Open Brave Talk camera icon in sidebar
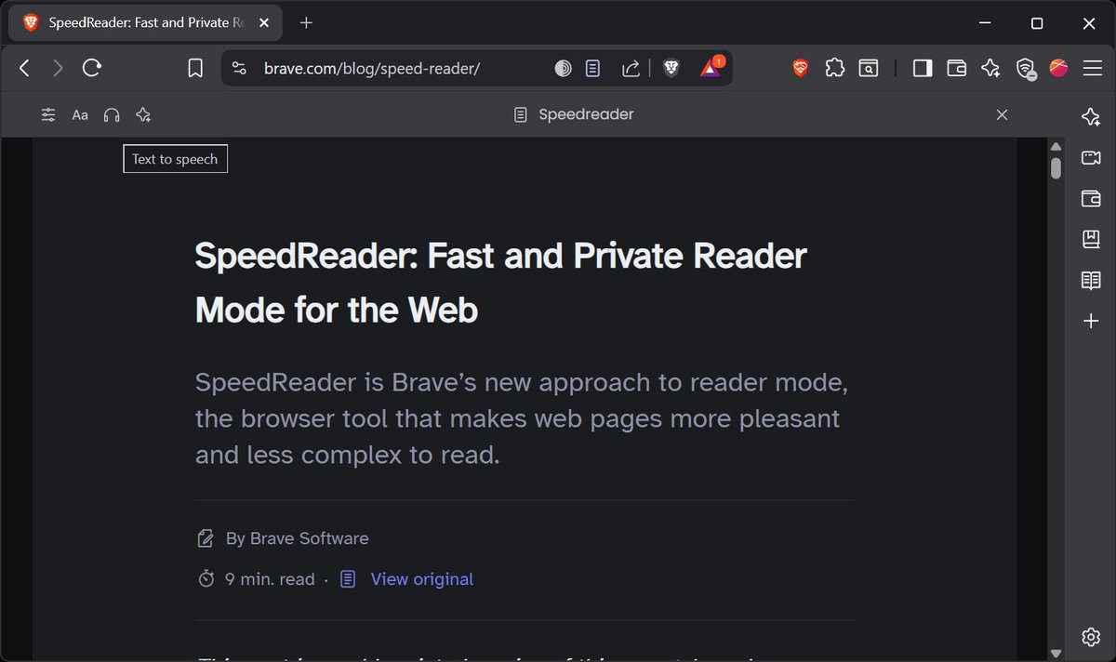This screenshot has height=662, width=1116. (1091, 158)
